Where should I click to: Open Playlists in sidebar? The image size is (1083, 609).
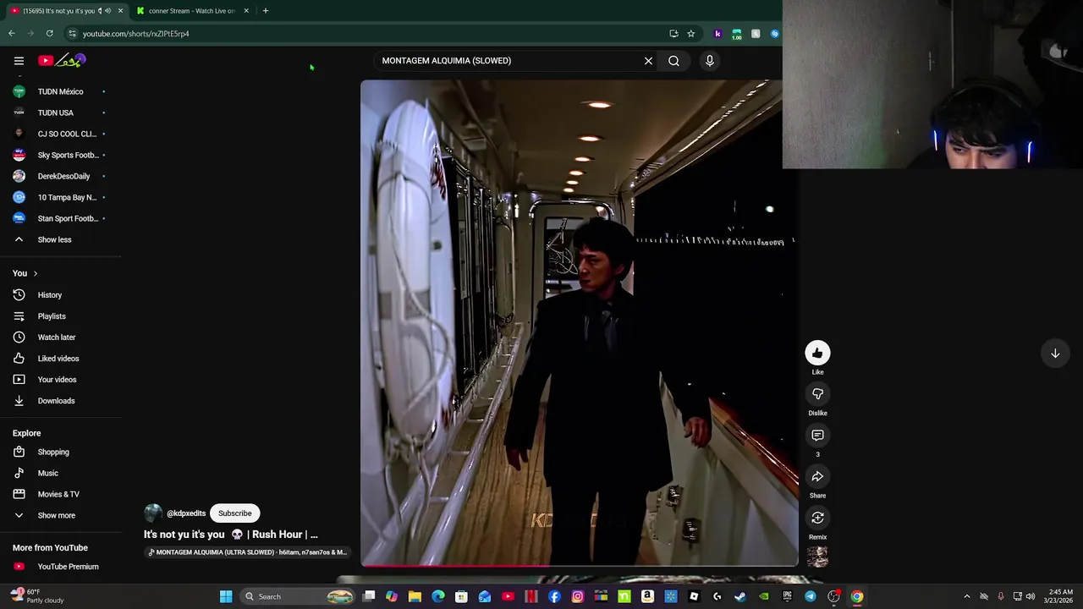click(51, 316)
